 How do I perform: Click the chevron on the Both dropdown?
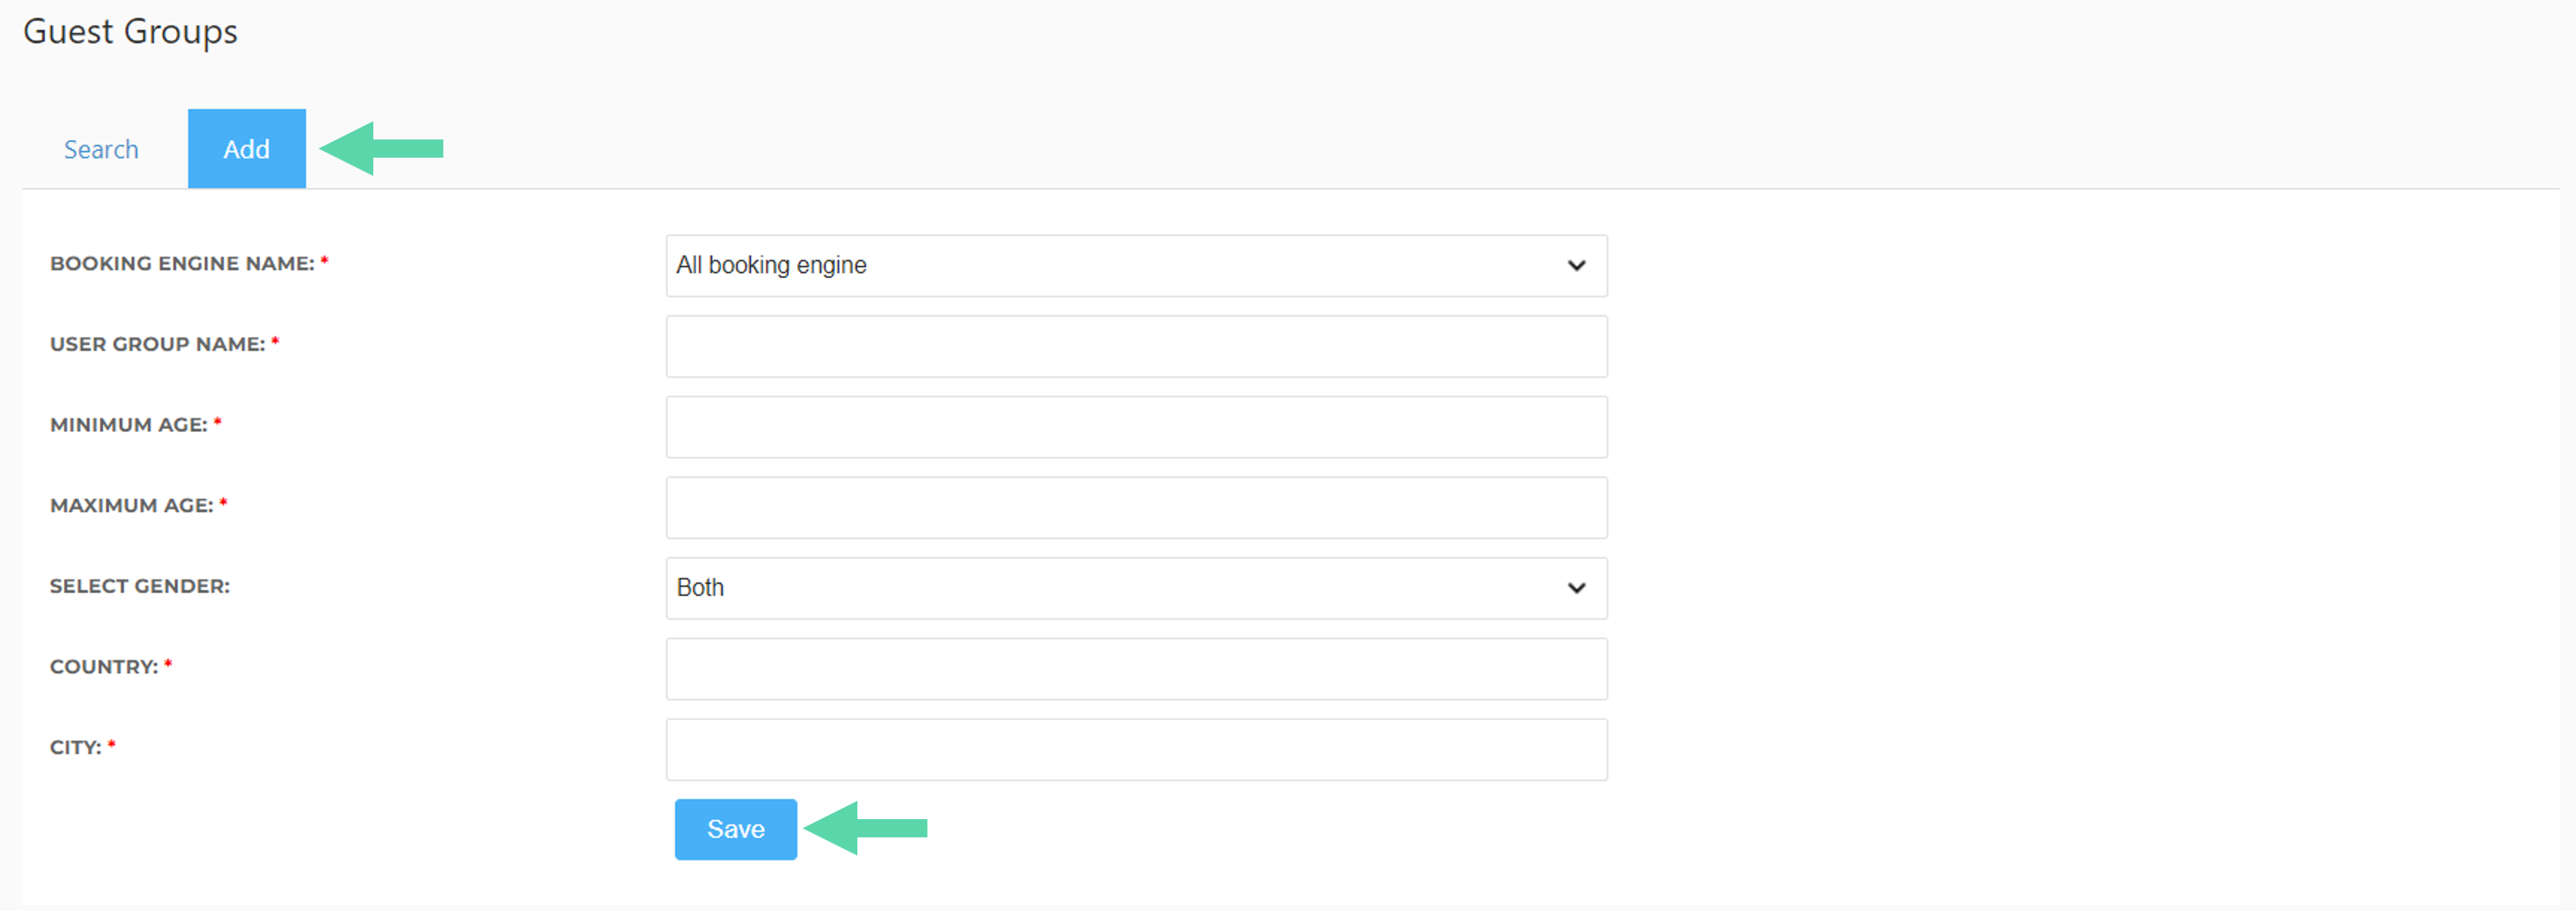click(1576, 588)
